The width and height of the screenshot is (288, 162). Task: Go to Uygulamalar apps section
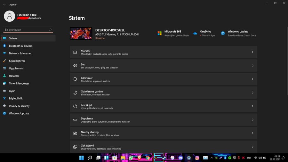[x=16, y=68]
